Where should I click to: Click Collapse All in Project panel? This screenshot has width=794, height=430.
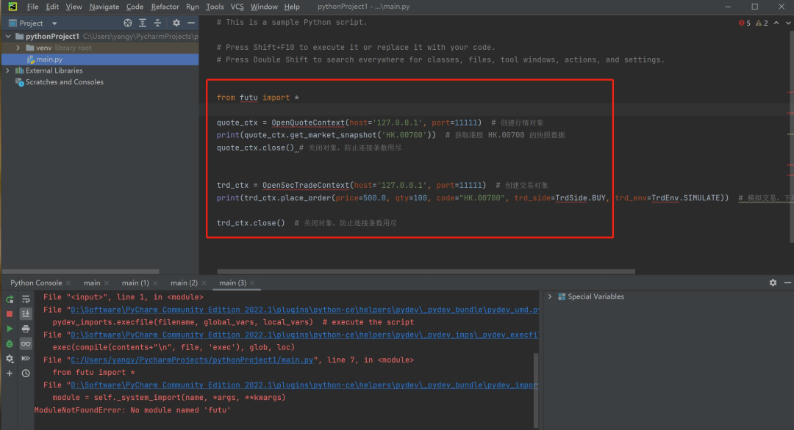tap(157, 23)
